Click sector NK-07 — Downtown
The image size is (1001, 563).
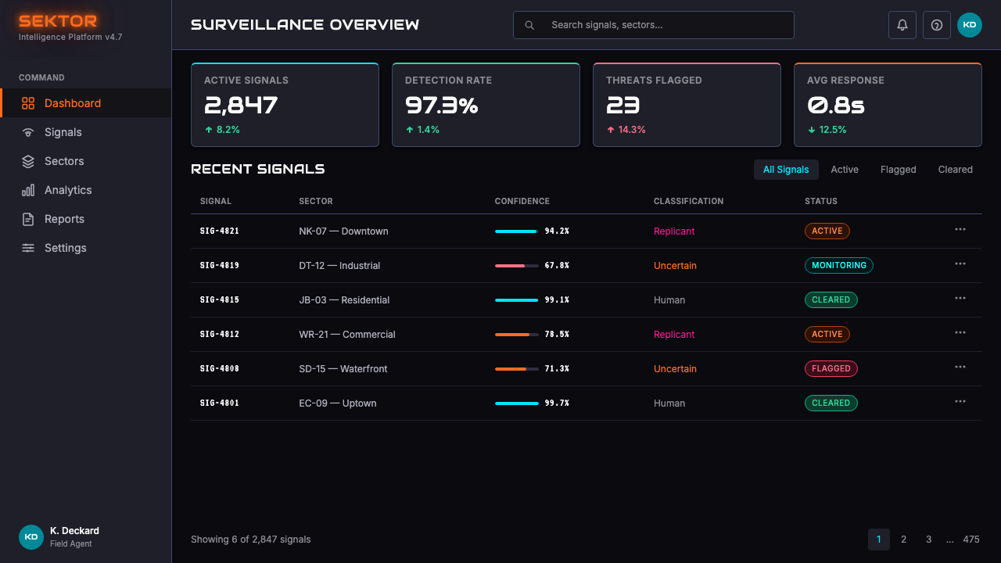(343, 231)
